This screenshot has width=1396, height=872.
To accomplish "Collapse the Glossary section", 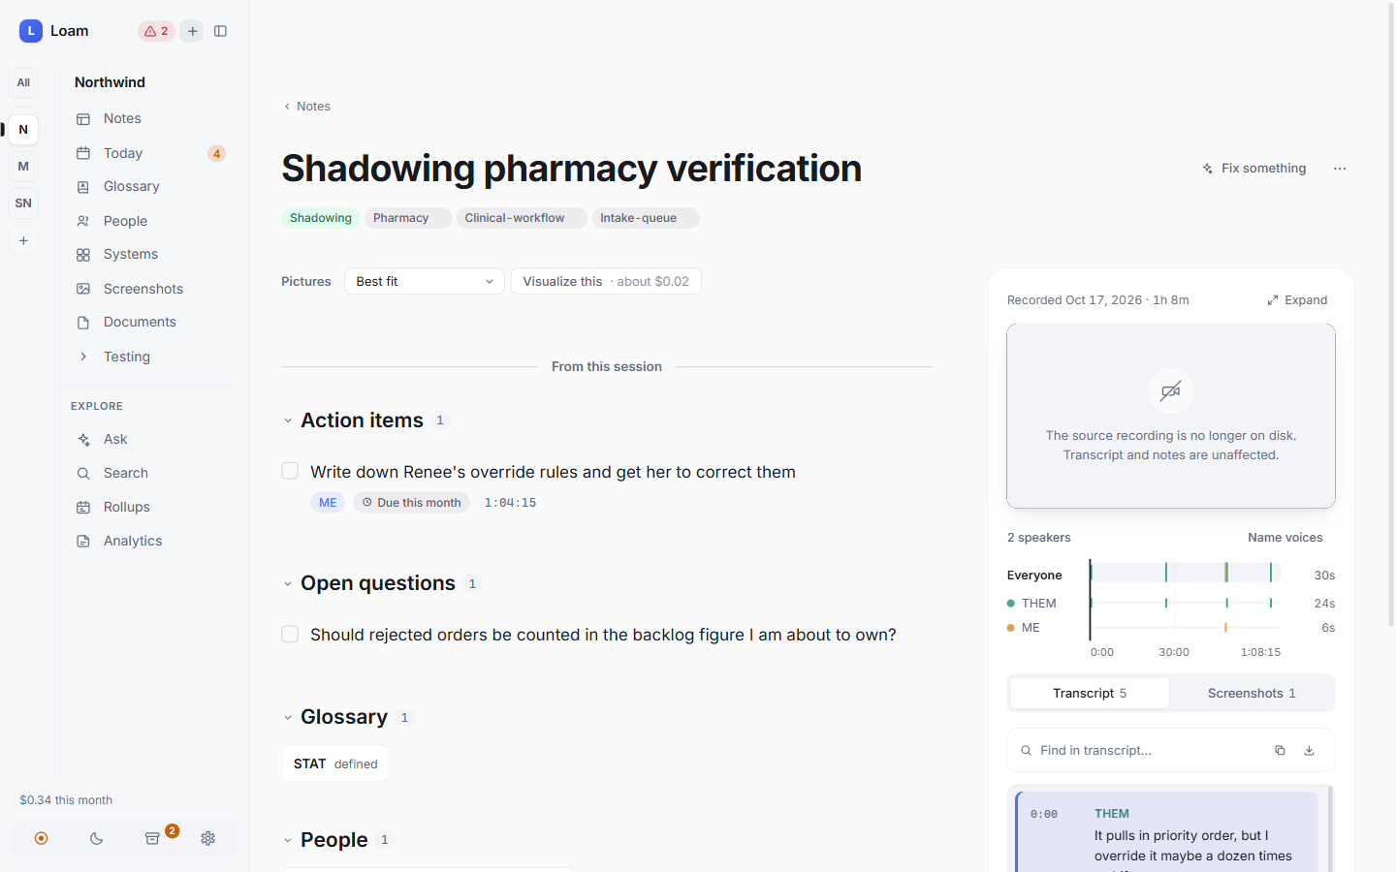I will (288, 718).
